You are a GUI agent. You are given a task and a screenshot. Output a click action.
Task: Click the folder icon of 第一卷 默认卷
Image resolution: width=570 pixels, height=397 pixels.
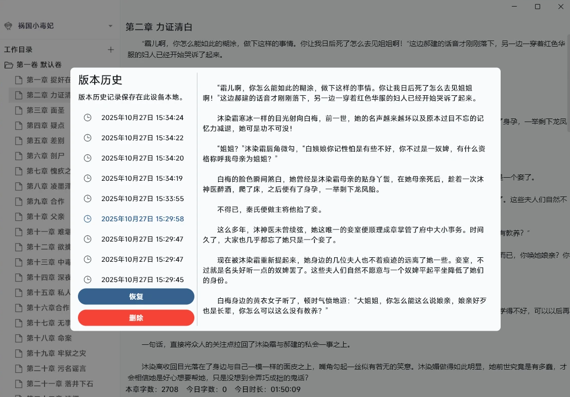(x=9, y=65)
